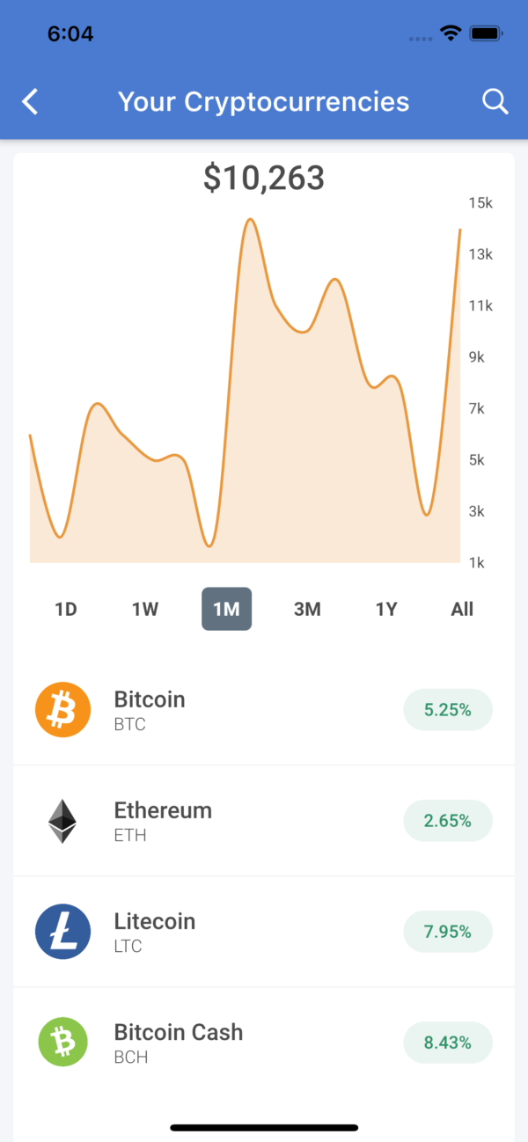528x1142 pixels.
Task: Switch chart to 1W range
Action: (x=145, y=609)
